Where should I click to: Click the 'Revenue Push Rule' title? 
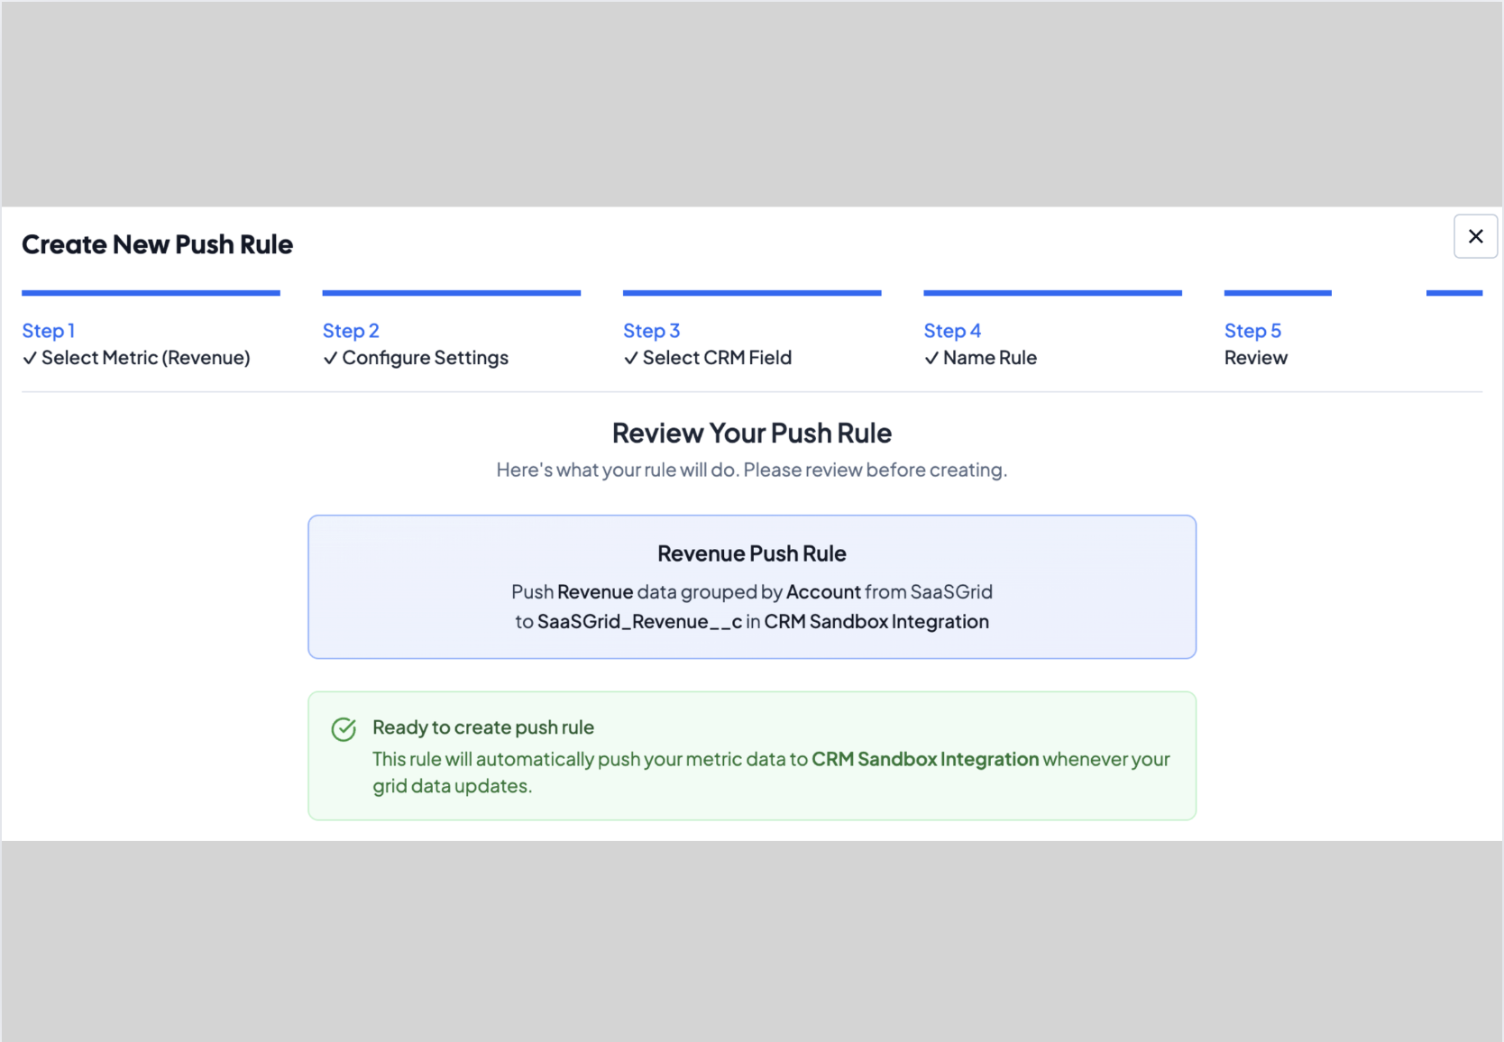point(752,553)
